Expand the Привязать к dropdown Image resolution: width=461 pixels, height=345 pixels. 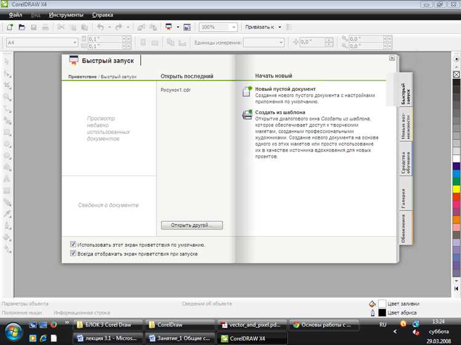point(280,27)
